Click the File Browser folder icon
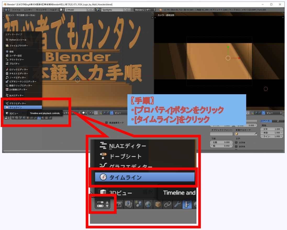The height and width of the screenshot is (230, 287). point(7,45)
